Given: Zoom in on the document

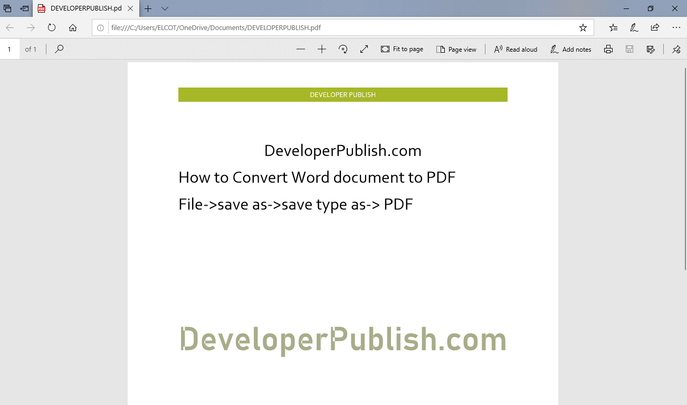Looking at the screenshot, I should coord(322,49).
